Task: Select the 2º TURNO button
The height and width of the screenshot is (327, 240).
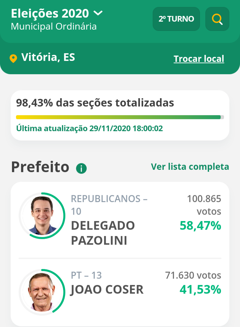Action: [176, 19]
